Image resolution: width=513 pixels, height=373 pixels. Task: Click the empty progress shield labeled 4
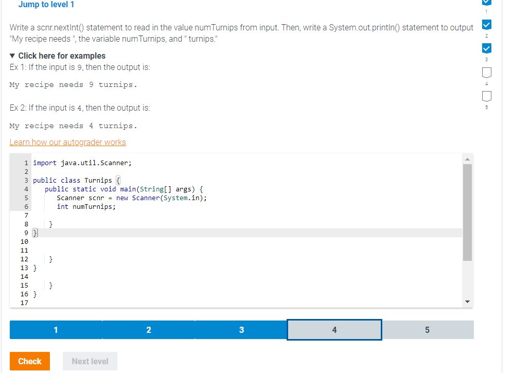[x=486, y=72]
